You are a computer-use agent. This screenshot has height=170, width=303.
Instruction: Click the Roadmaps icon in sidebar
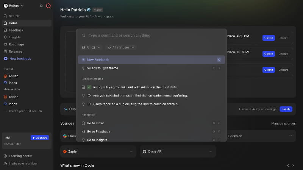click(x=5, y=44)
